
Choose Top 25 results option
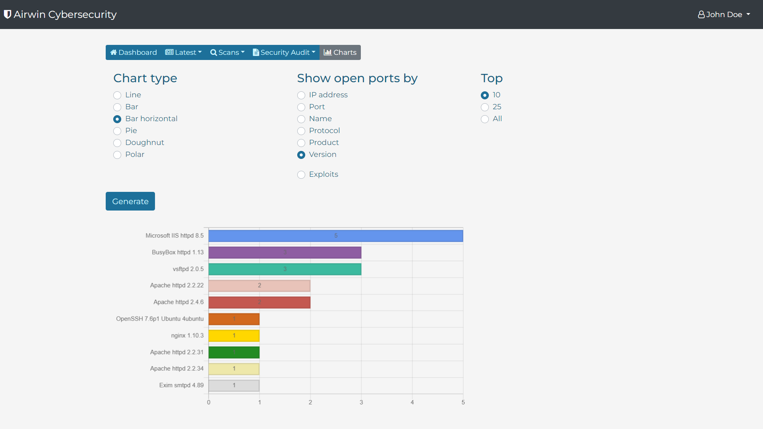485,107
